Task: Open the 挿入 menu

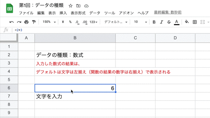Action: (x=63, y=13)
